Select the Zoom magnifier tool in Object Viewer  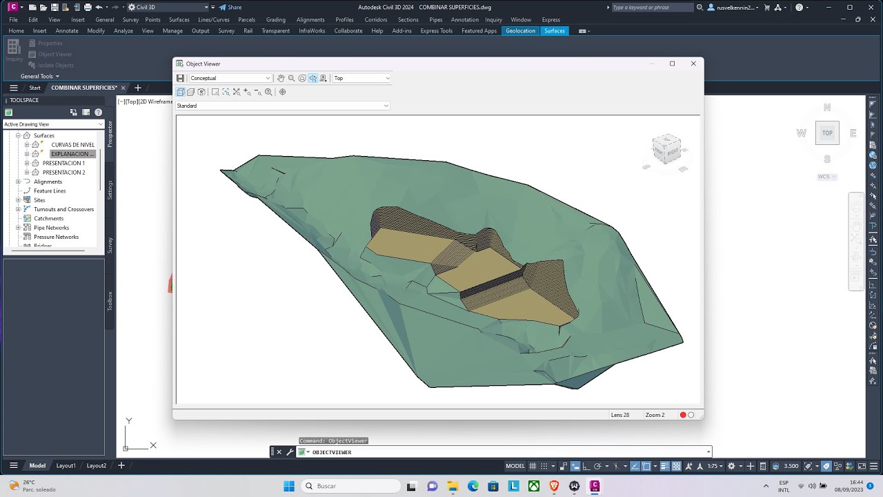click(x=291, y=78)
